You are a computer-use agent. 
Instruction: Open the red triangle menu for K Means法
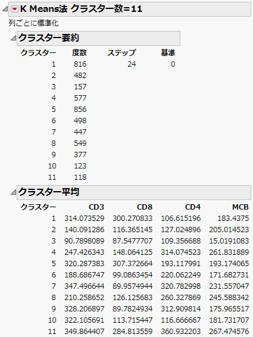pos(15,9)
